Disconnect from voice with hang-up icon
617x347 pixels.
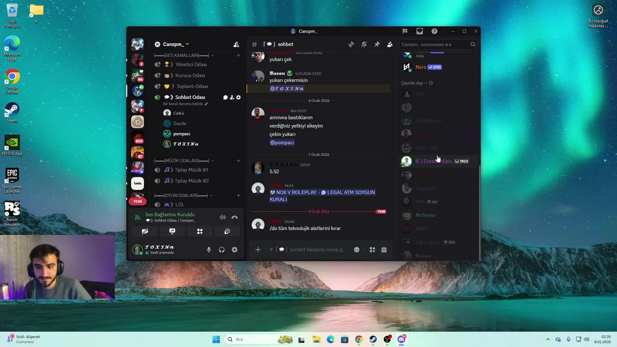point(234,217)
